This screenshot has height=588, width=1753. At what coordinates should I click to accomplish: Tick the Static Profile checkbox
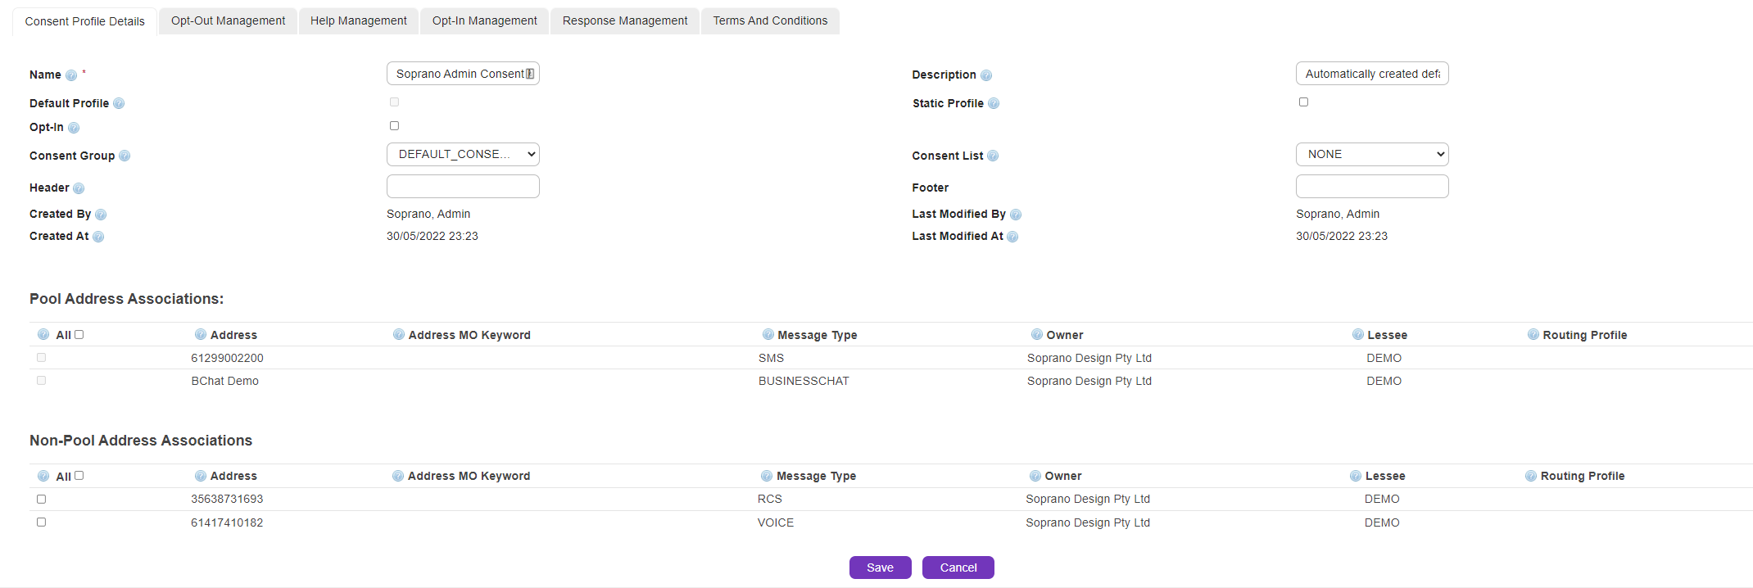(x=1303, y=102)
